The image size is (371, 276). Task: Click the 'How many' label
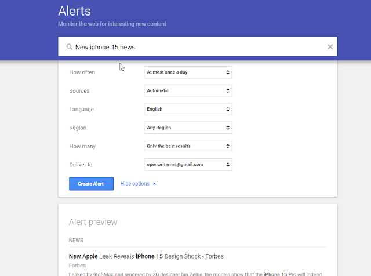(82, 146)
